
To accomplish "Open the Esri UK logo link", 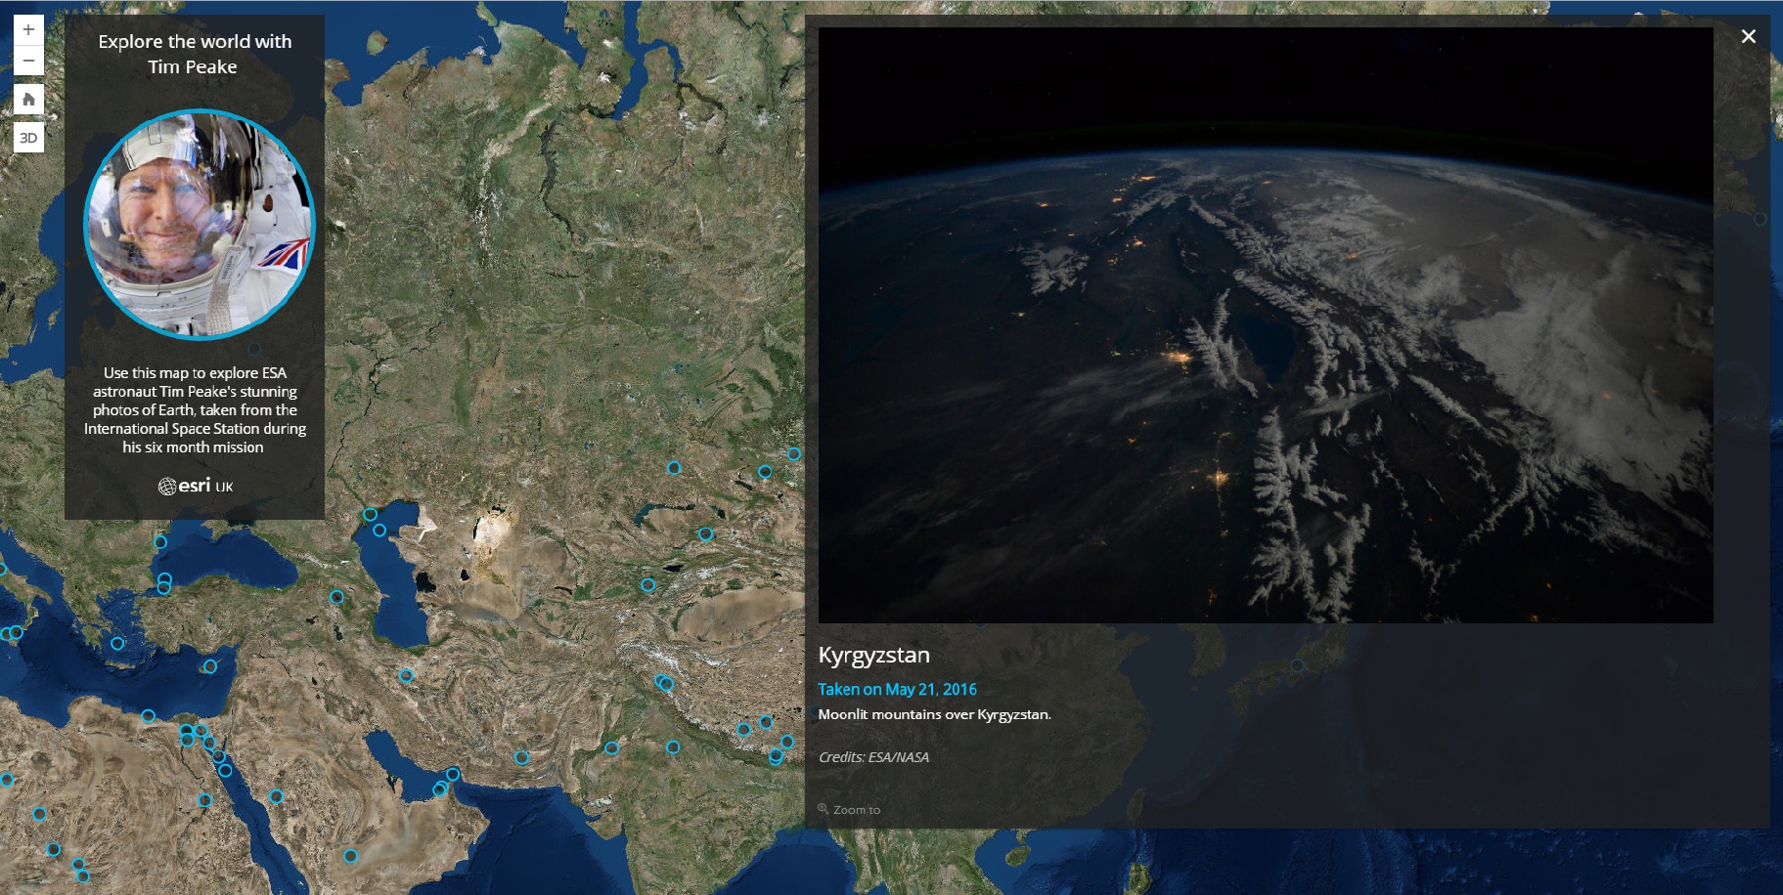I will 195,486.
